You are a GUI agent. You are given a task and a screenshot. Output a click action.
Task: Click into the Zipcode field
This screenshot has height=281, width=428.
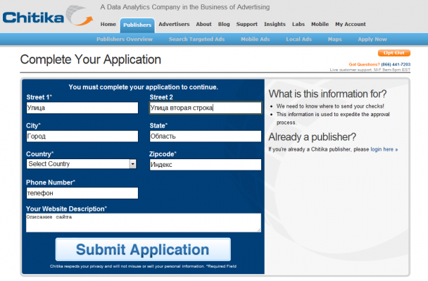[206, 165]
